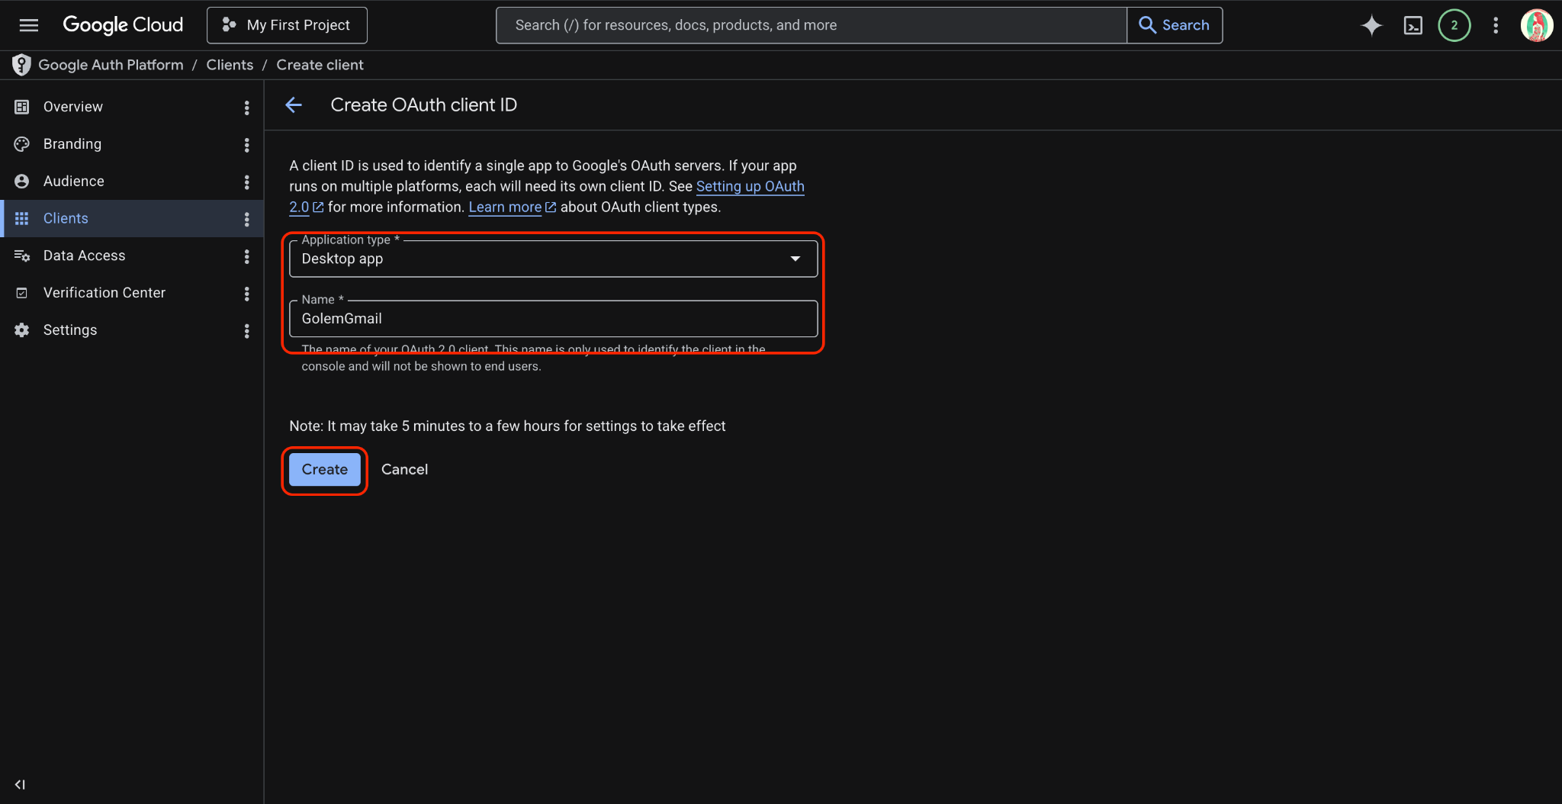Open more options for Clients
The image size is (1562, 804).
[x=246, y=220]
